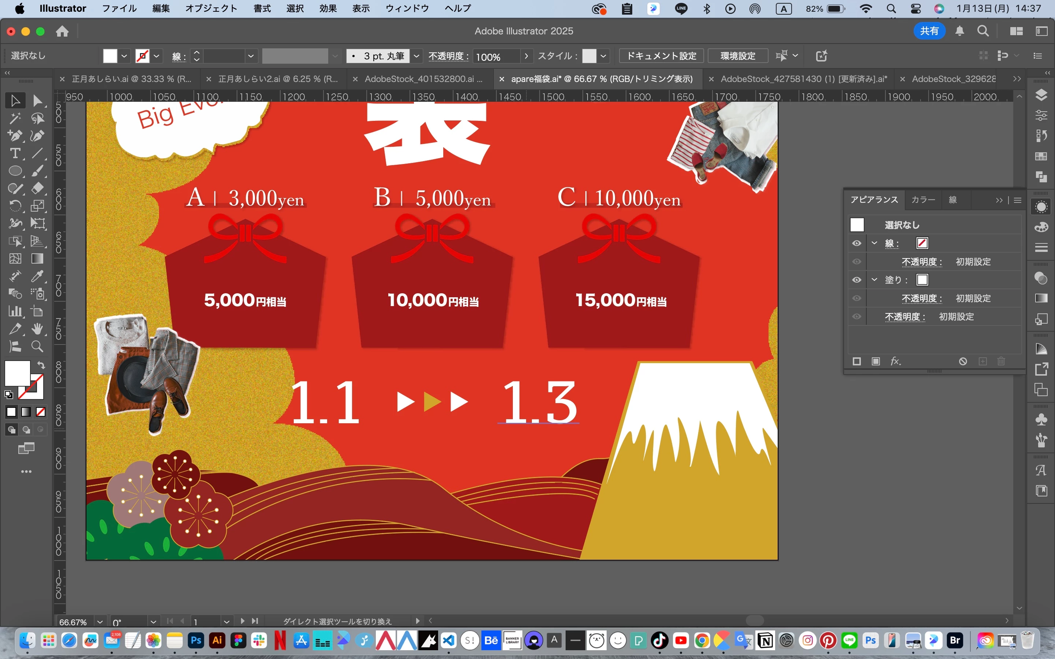Click the fx add effect icon

click(895, 361)
